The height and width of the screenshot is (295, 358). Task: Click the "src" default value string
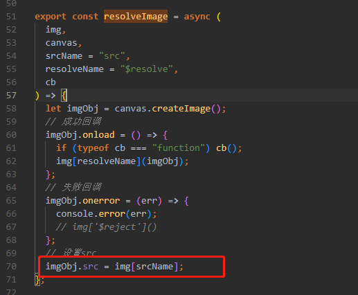[x=112, y=56]
